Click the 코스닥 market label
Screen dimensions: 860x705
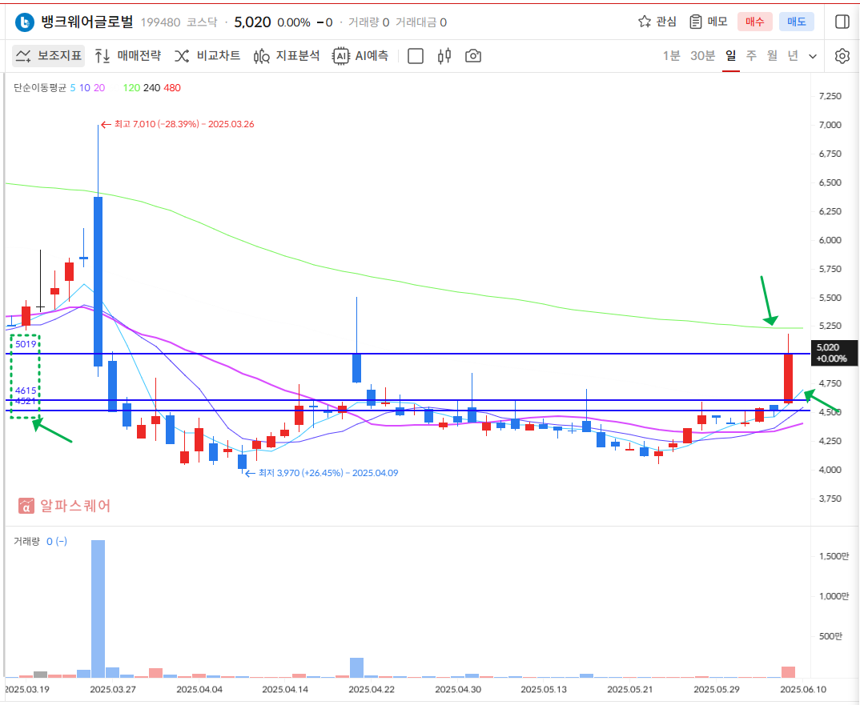[x=202, y=22]
